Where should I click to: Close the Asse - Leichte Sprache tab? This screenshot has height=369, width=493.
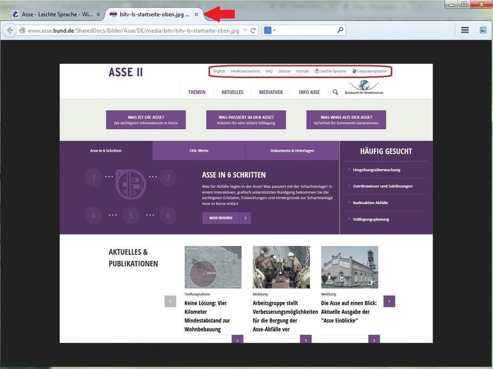99,14
